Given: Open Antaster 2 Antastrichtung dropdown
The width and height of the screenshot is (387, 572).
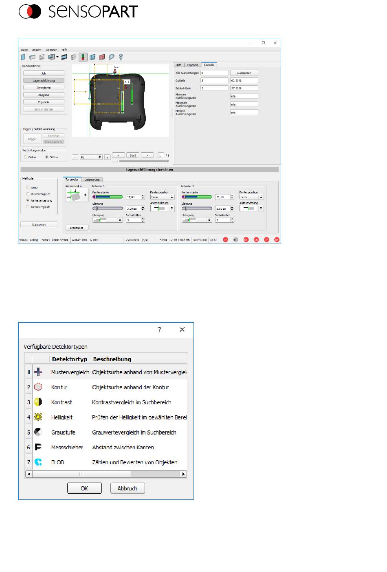Looking at the screenshot, I should point(251,208).
